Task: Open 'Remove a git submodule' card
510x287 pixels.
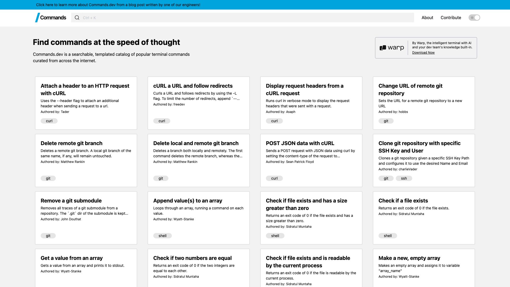Action: point(71,201)
